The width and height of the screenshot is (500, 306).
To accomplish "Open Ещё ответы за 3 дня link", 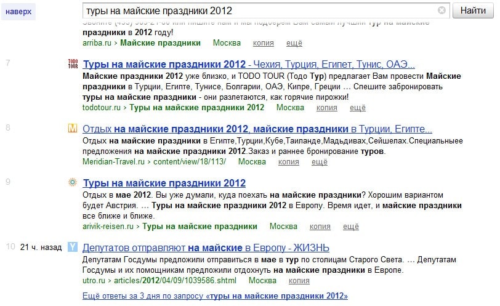I will tap(215, 296).
